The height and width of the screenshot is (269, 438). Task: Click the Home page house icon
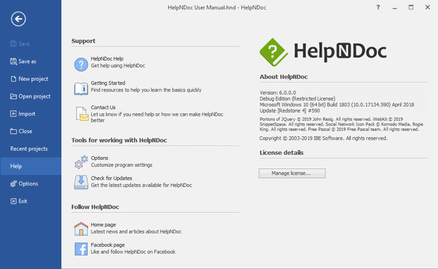81,228
